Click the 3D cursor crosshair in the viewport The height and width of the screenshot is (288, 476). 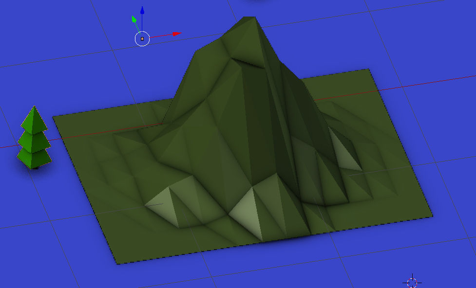(x=412, y=282)
